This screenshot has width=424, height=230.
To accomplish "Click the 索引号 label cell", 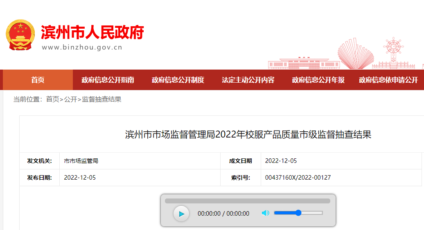I will [241, 178].
